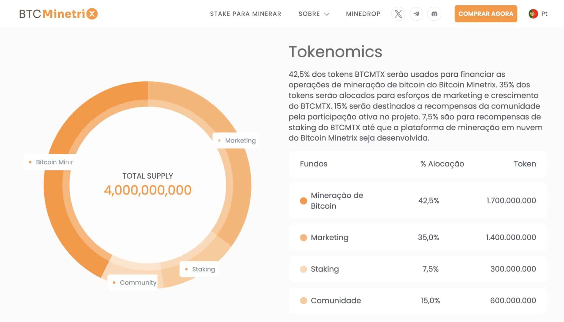Click the BTC Minetrix logo
This screenshot has width=564, height=322.
coord(58,14)
